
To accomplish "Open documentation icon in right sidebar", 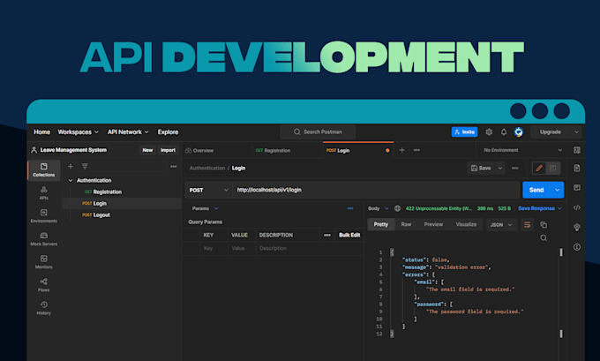I will pos(577,168).
